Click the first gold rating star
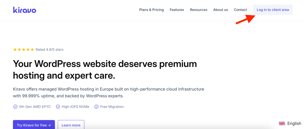The width and height of the screenshot is (304, 129). click(x=15, y=50)
